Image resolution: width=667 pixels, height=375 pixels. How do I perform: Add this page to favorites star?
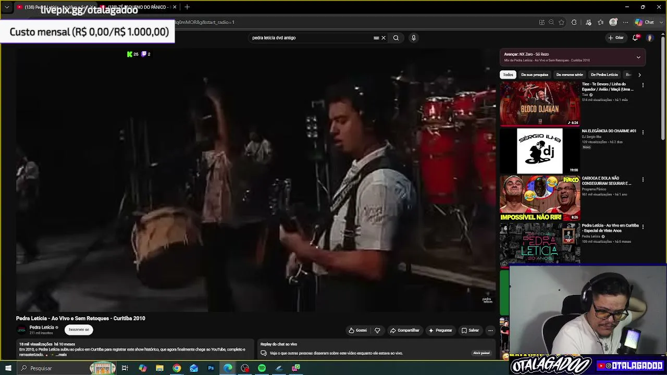click(x=561, y=22)
